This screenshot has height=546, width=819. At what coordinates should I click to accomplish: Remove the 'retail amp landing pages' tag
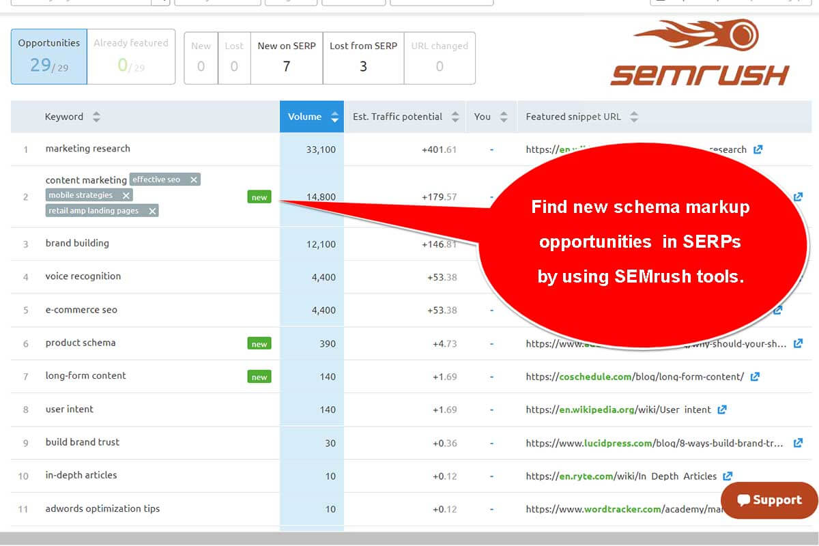[152, 211]
